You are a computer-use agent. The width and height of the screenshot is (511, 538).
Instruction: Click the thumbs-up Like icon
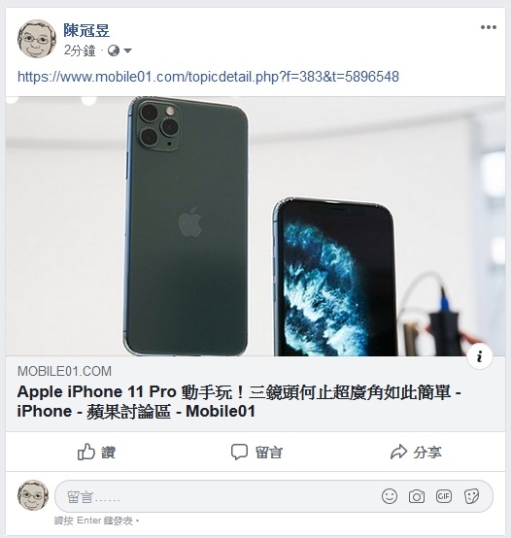85,452
